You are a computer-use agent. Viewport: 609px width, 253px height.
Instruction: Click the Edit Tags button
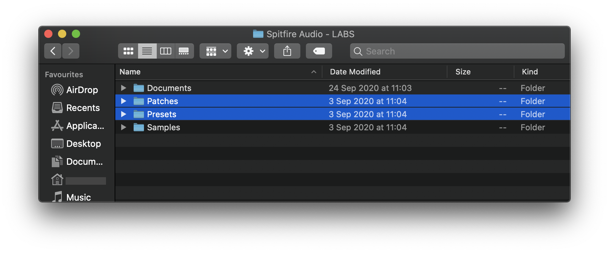pyautogui.click(x=319, y=51)
